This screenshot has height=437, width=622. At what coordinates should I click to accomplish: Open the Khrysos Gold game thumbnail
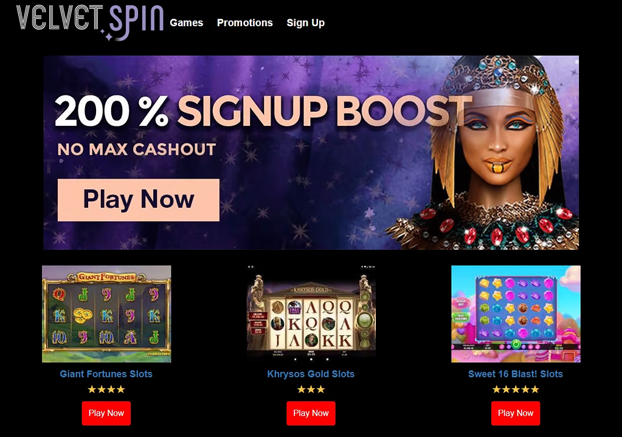click(311, 314)
